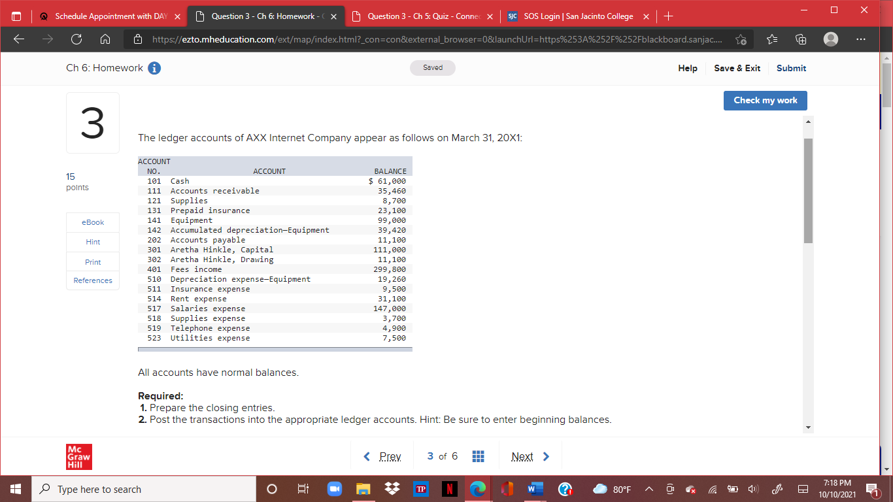
Task: Open the Collections panel
Action: 800,41
